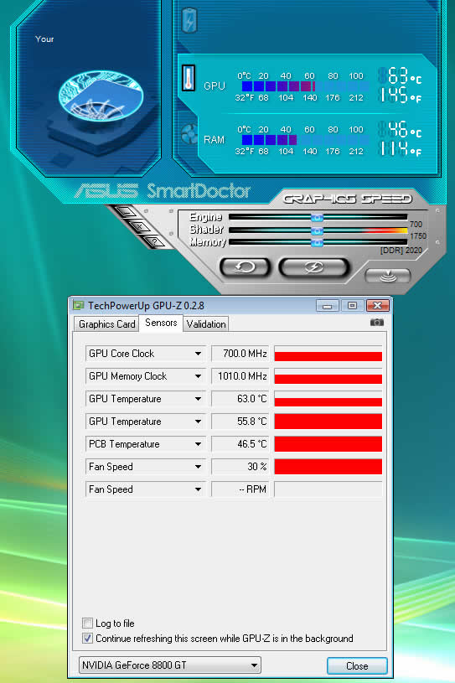Viewport: 455px width, 683px height.
Task: Maximize the GPU-Z window
Action: click(352, 306)
